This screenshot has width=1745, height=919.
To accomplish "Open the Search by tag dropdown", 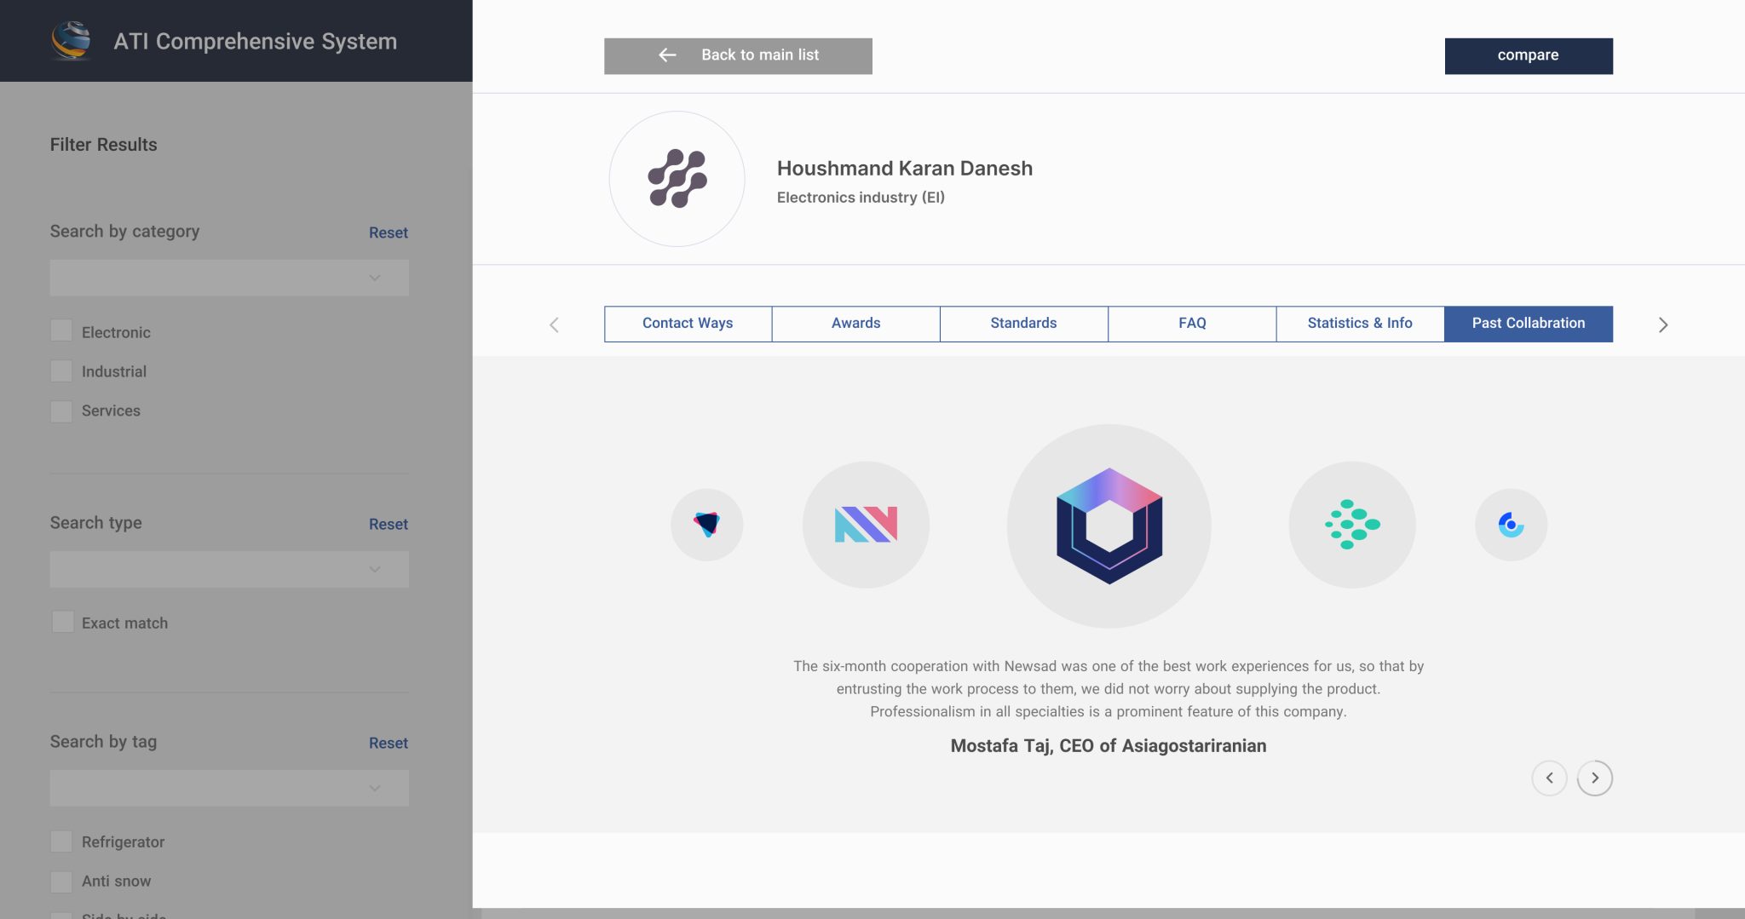I will point(229,788).
